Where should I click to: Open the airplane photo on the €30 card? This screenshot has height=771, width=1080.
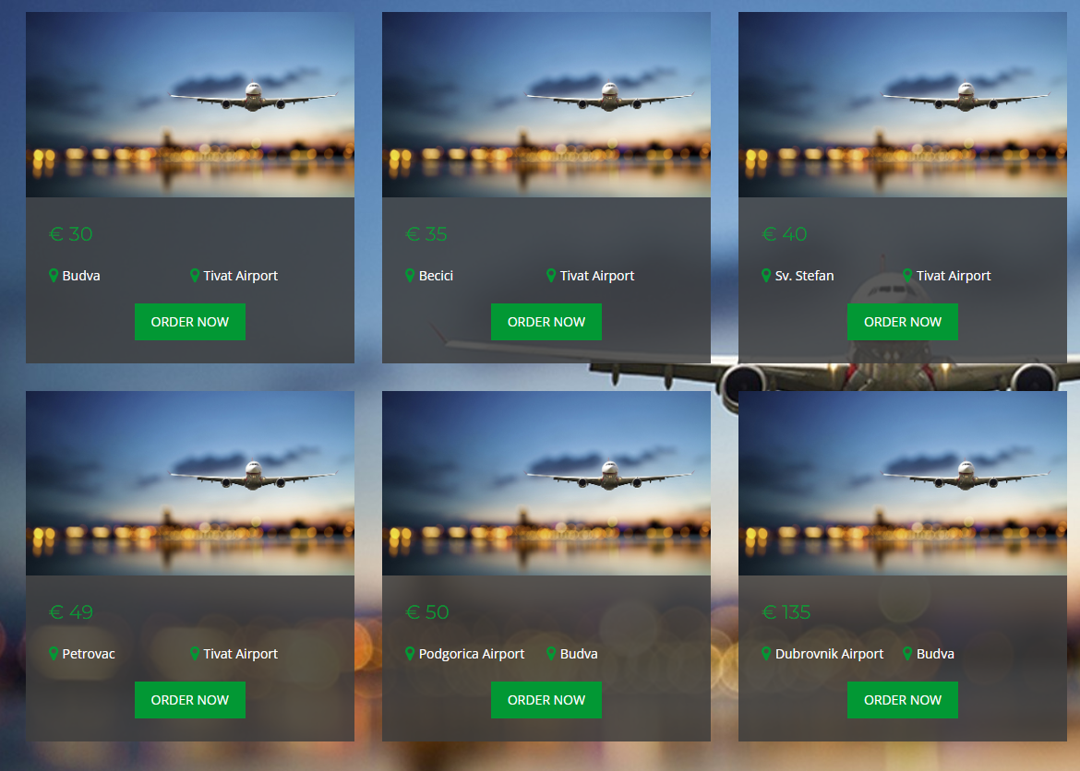point(190,104)
